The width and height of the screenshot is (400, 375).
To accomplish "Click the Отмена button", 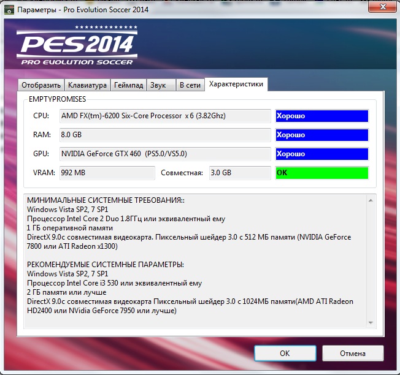I will (x=353, y=353).
